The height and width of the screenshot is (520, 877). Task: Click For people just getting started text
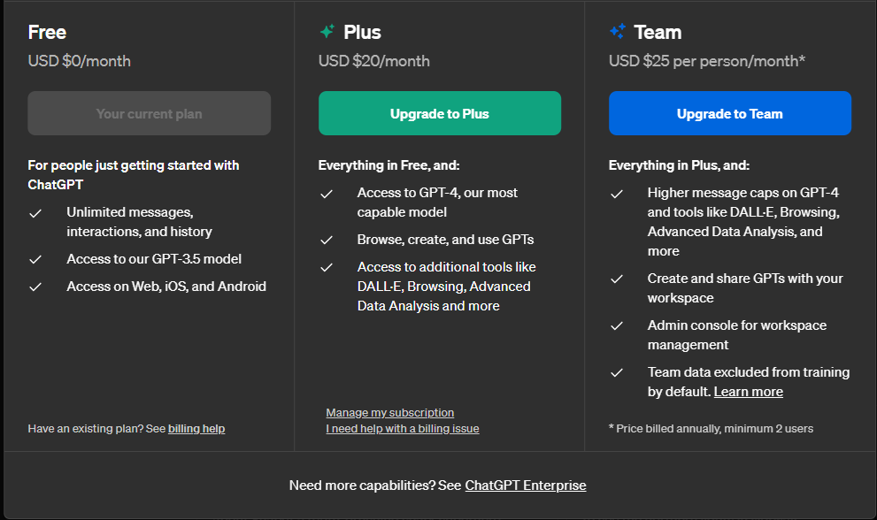(x=134, y=175)
